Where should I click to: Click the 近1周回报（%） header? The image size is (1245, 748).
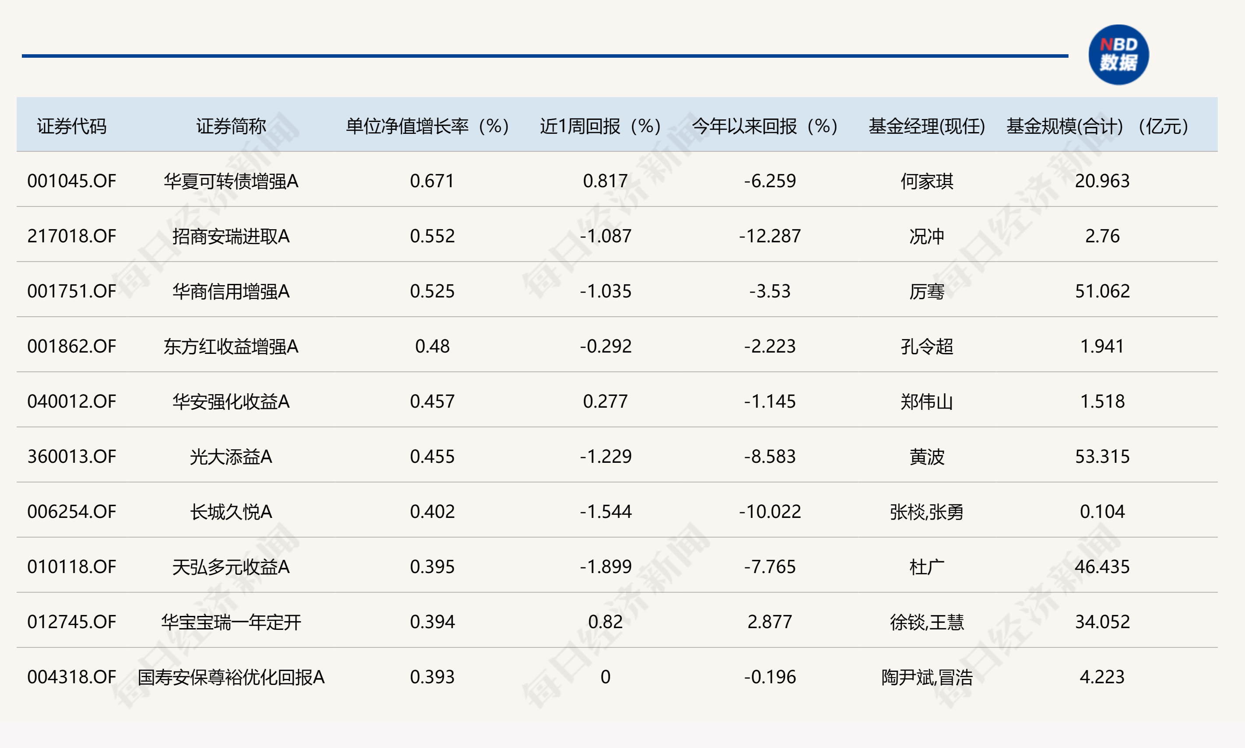[x=601, y=126]
